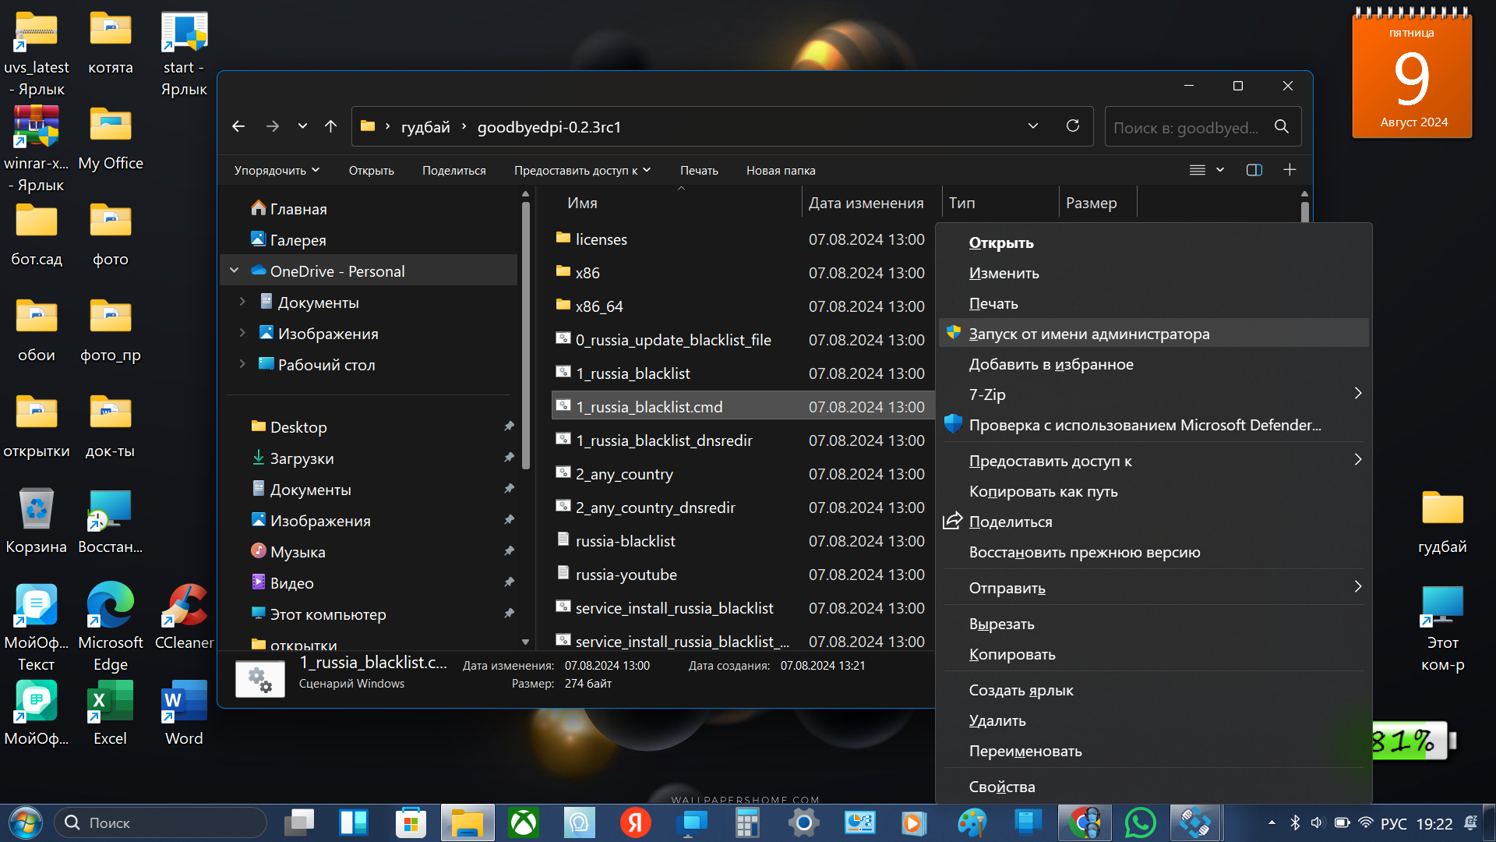The width and height of the screenshot is (1496, 842).
Task: Click Поделиться in the Explorer toolbar
Action: point(453,170)
